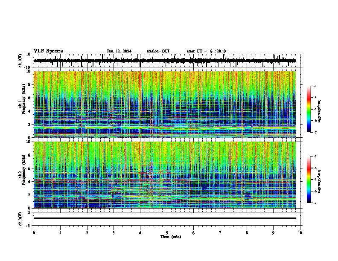Image resolution: width=338 pixels, height=261 pixels.
Task: Click the "station=OUJ" label
Action: (x=158, y=51)
